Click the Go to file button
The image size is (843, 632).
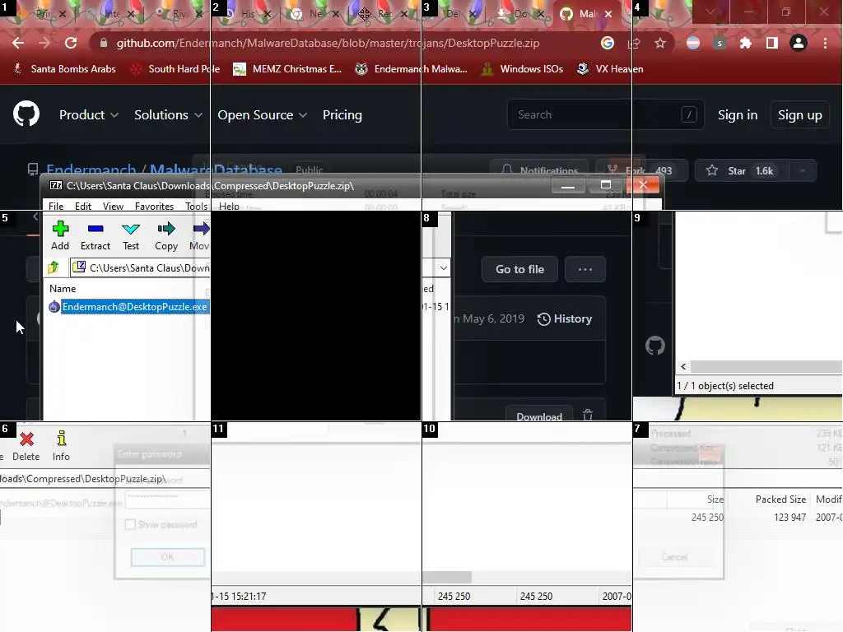coord(519,269)
